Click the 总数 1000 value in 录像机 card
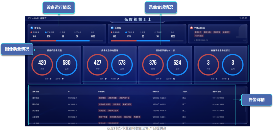273x133 pixels. click(x=173, y=36)
